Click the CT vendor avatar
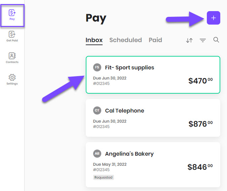227x191 pixels. [x=97, y=110]
